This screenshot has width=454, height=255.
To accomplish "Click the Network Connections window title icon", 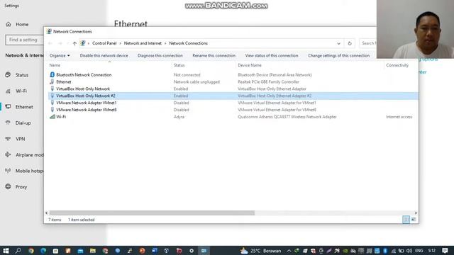I will click(49, 31).
